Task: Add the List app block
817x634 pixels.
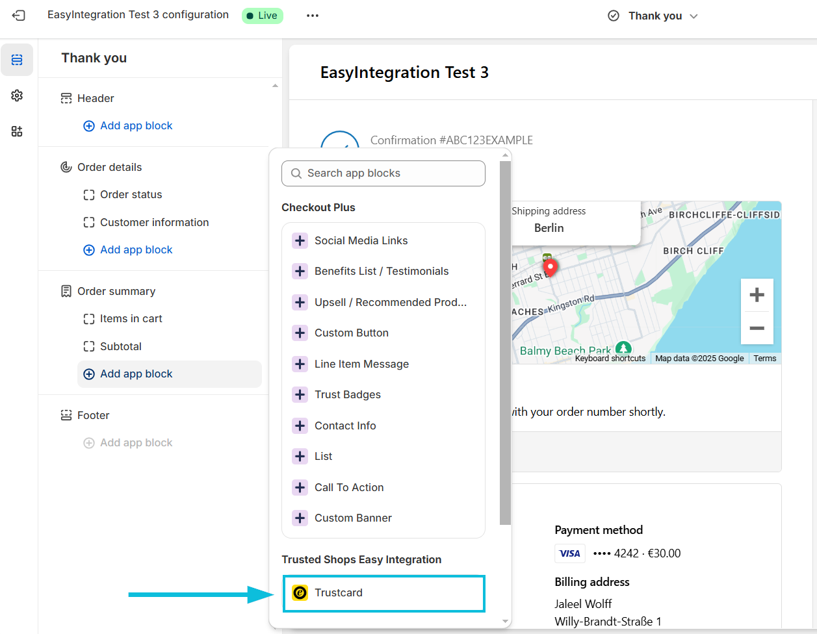Action: click(x=383, y=457)
